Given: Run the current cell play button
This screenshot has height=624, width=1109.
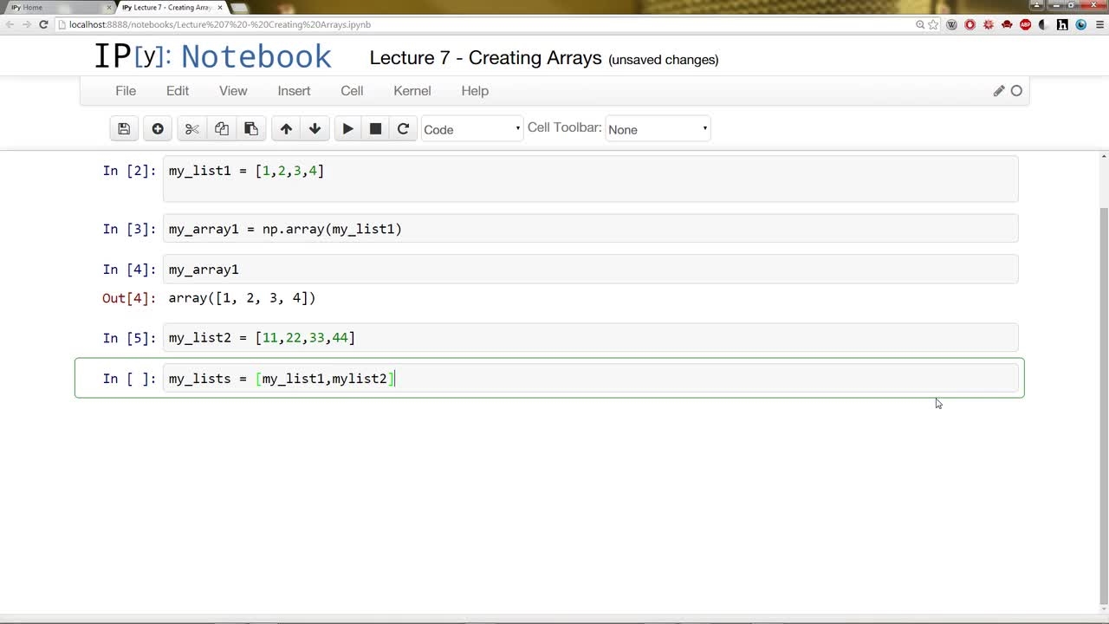Looking at the screenshot, I should point(347,129).
